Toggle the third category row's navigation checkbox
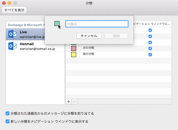The width and height of the screenshot is (178, 130). pos(150,42)
